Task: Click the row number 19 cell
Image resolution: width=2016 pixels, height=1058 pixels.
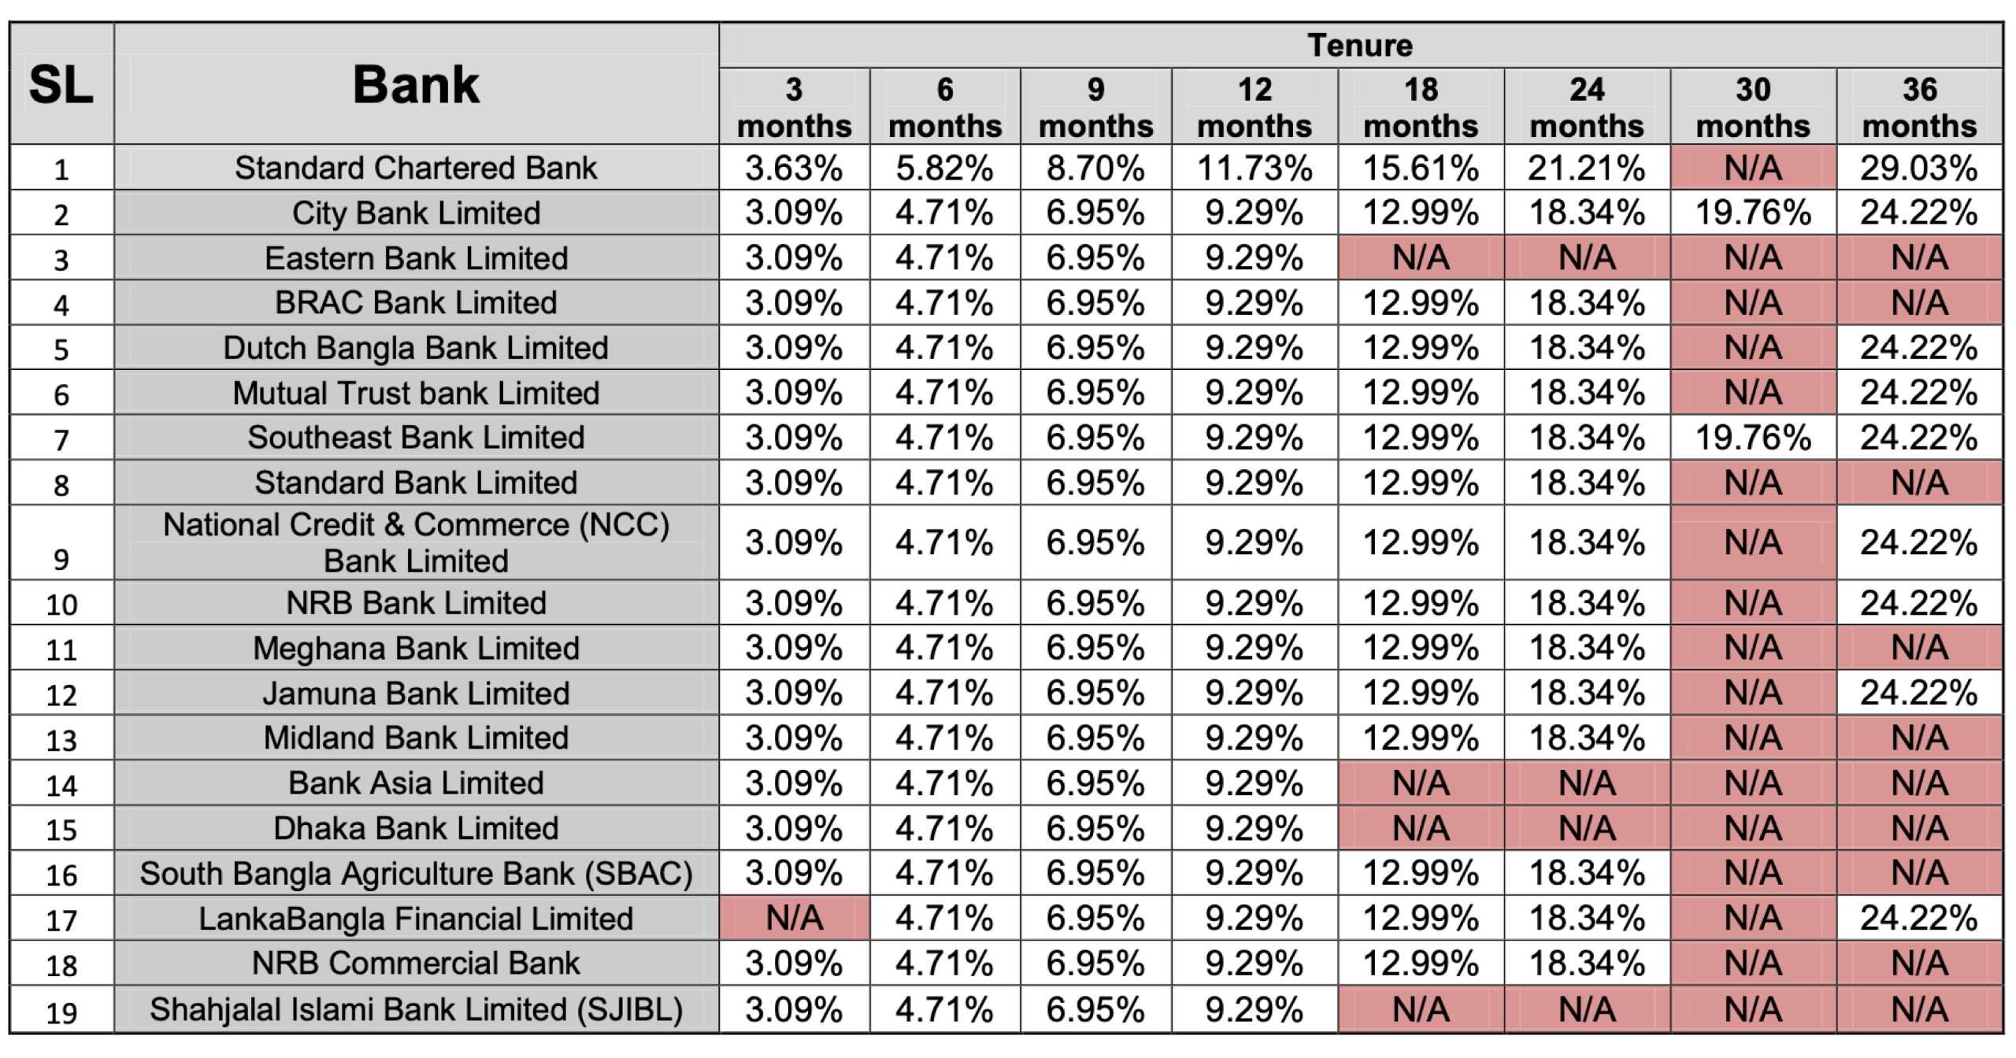Action: pyautogui.click(x=61, y=1011)
